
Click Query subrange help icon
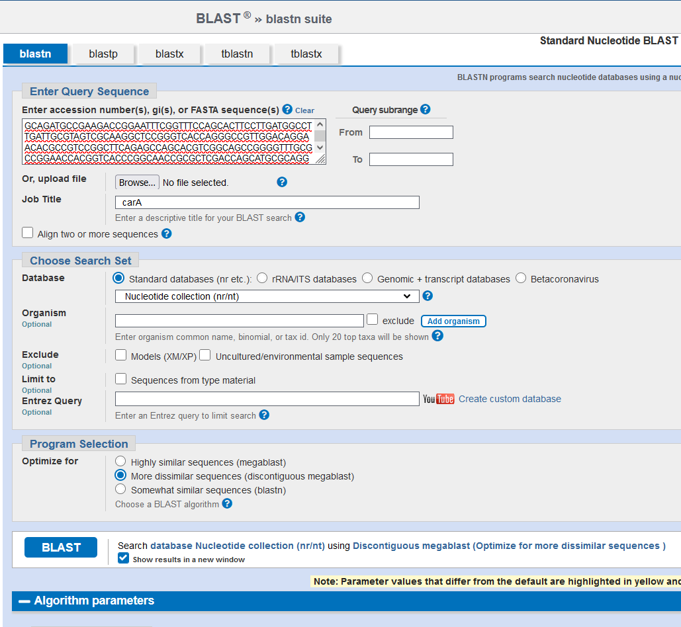425,109
